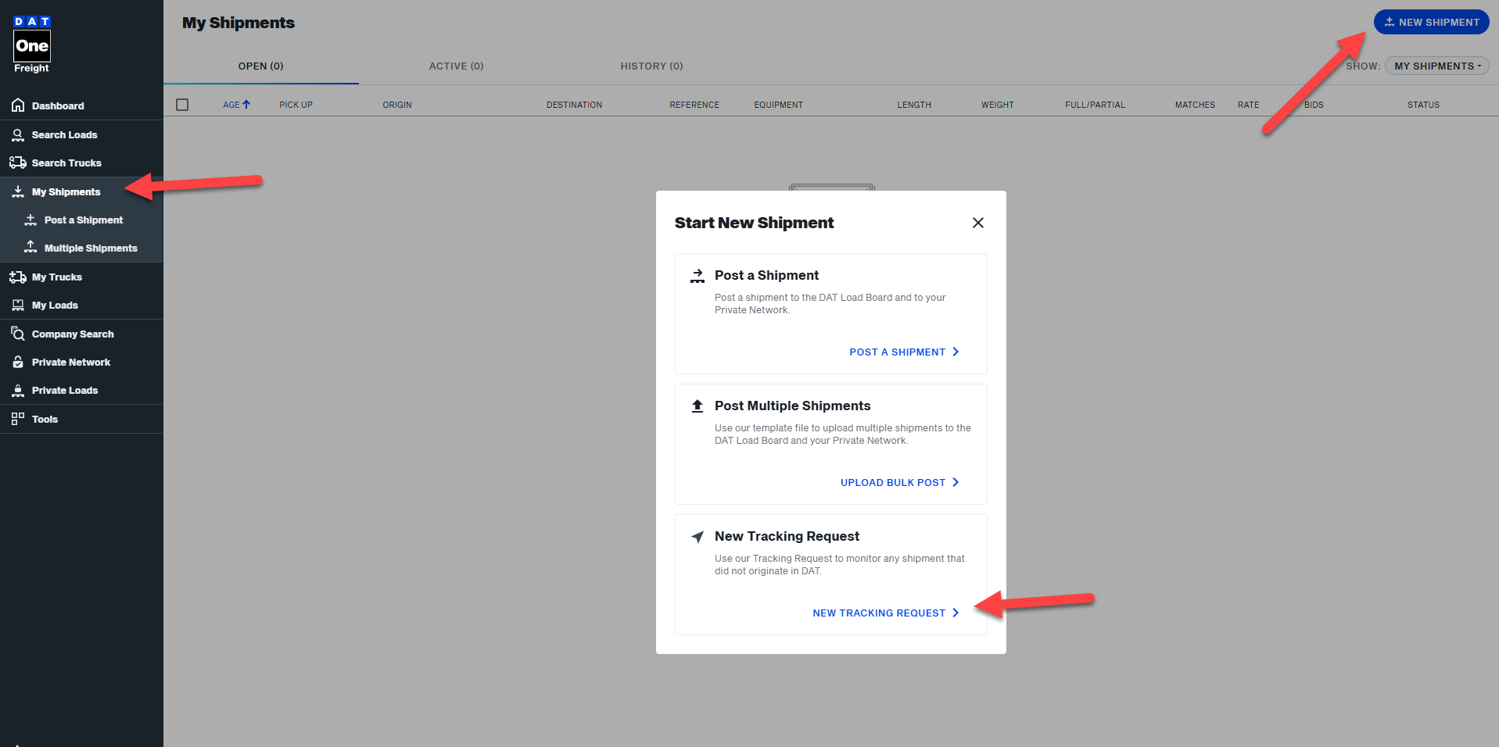Click the DAT One Freight logo
Viewport: 1499px width, 747px height.
[32, 43]
